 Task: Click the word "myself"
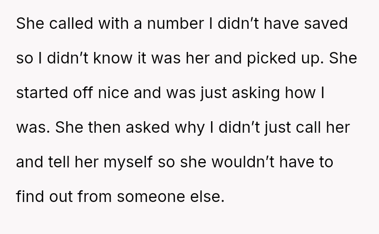pyautogui.click(x=128, y=165)
